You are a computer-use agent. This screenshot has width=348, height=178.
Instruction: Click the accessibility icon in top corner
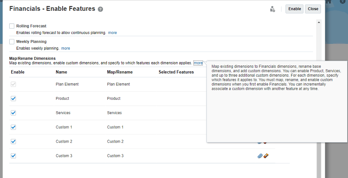(x=343, y=1)
